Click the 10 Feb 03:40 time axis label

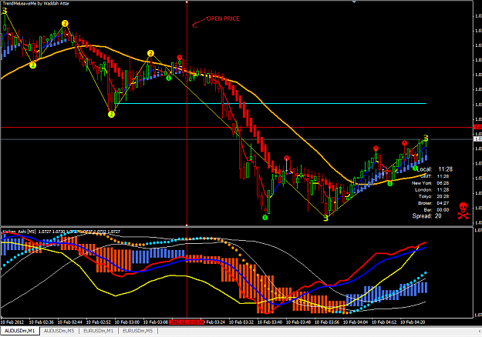tap(270, 322)
